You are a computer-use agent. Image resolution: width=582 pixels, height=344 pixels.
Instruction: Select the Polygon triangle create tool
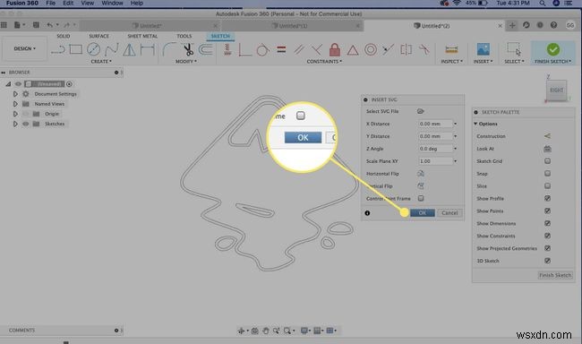click(x=129, y=49)
